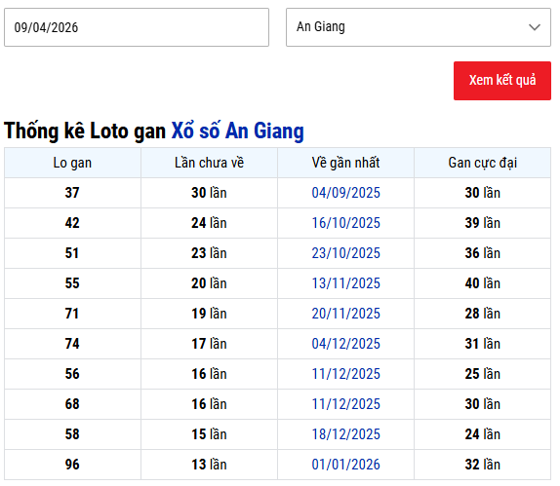The height and width of the screenshot is (486, 560).
Task: Click the 16 lần cell in row 68
Action: [x=210, y=404]
